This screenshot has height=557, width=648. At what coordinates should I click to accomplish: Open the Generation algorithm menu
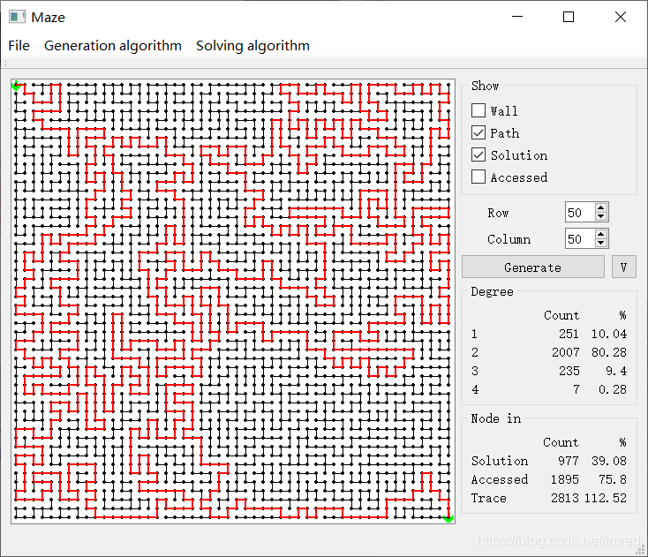tap(113, 45)
